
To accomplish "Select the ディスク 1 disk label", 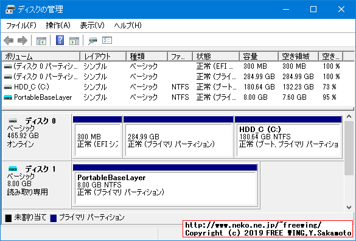I will 40,169.
